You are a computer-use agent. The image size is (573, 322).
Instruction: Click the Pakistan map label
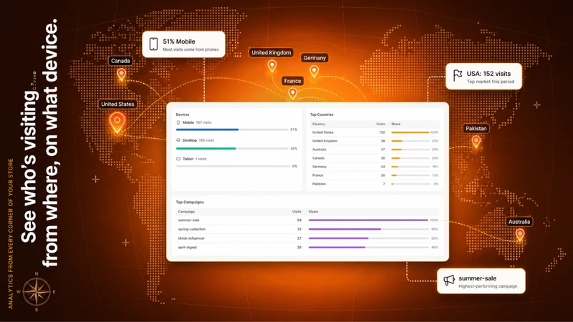click(x=476, y=129)
